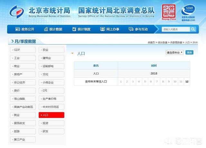The height and width of the screenshot is (148, 206).
Task: Click the 统计制度 document icon
Action: [74, 29]
